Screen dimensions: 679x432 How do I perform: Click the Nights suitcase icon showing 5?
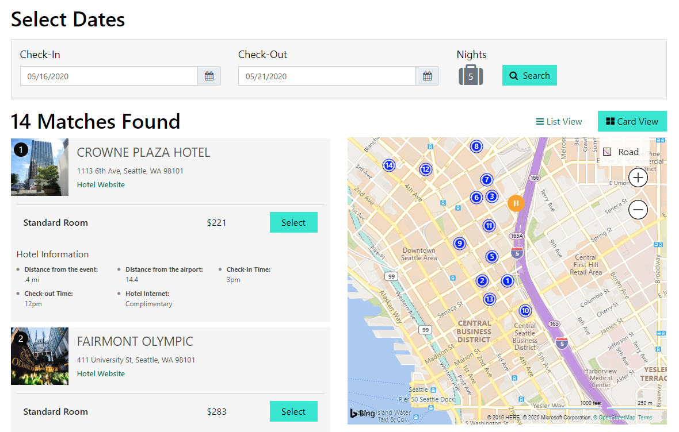pyautogui.click(x=471, y=75)
